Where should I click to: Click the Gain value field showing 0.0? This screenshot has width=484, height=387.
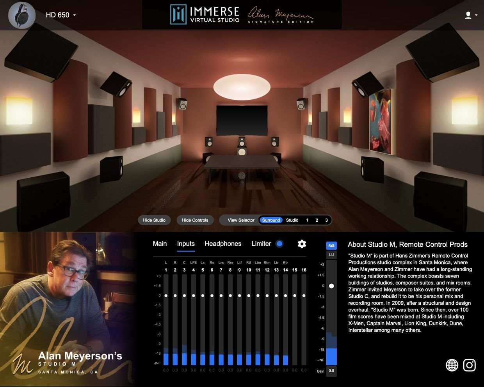(x=331, y=371)
